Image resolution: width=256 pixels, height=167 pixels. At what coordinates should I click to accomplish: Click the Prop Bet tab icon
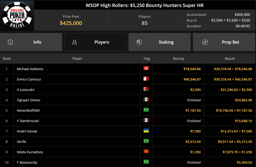(205, 42)
